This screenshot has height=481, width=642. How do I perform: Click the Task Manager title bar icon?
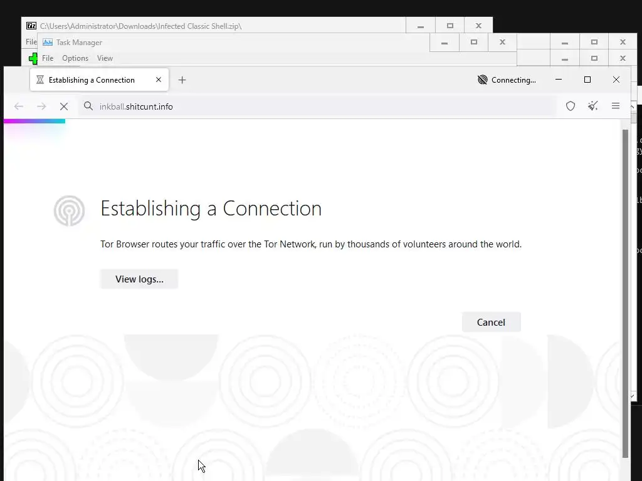pyautogui.click(x=48, y=42)
